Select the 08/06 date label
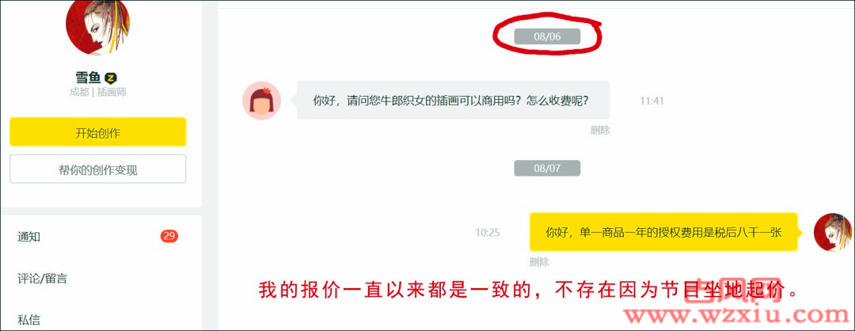Screen dimensions: 855x331 (x=547, y=36)
